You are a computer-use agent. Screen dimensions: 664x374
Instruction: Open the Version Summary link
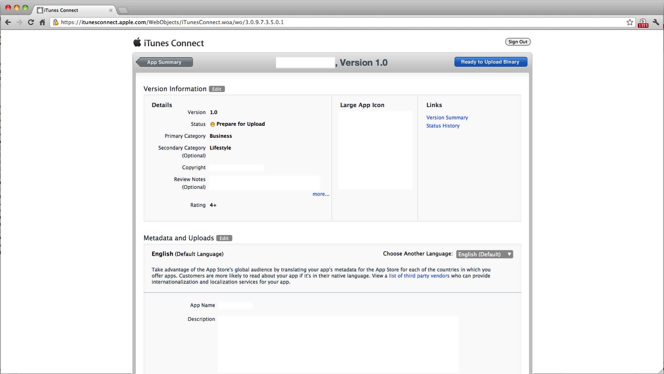447,117
